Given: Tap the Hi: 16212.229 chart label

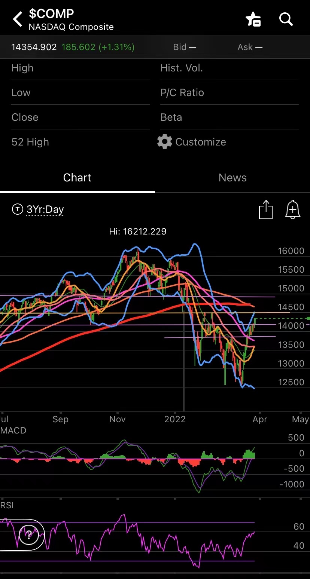Looking at the screenshot, I should (138, 232).
